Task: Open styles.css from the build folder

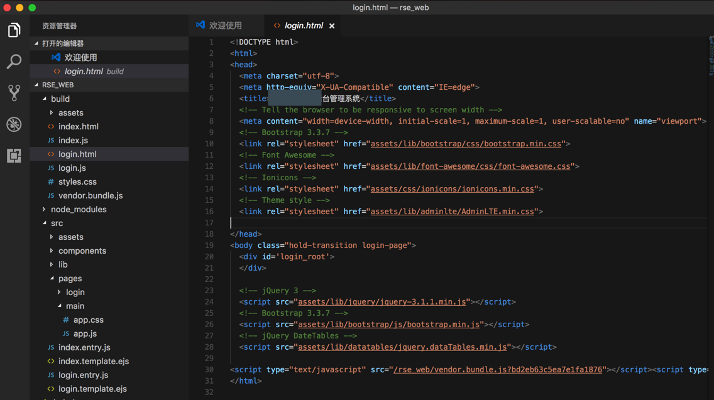Action: (x=77, y=181)
